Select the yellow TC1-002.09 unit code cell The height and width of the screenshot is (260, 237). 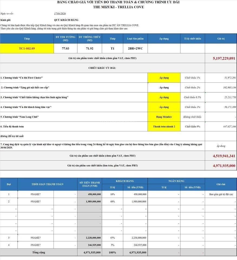27,48
